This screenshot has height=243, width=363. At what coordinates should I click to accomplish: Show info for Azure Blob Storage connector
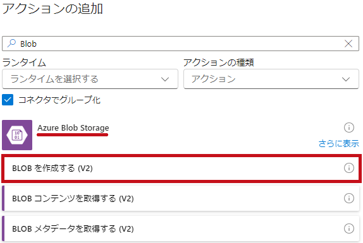349,127
